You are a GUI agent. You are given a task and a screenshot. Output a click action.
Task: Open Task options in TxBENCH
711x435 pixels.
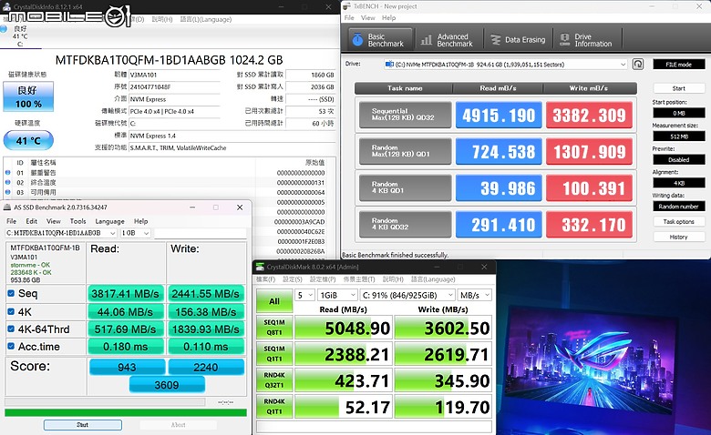coord(679,221)
